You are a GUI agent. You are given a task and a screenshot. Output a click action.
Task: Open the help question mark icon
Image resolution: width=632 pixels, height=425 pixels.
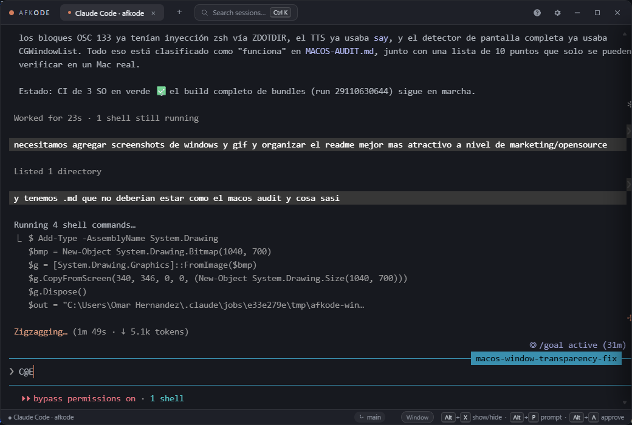click(x=537, y=13)
